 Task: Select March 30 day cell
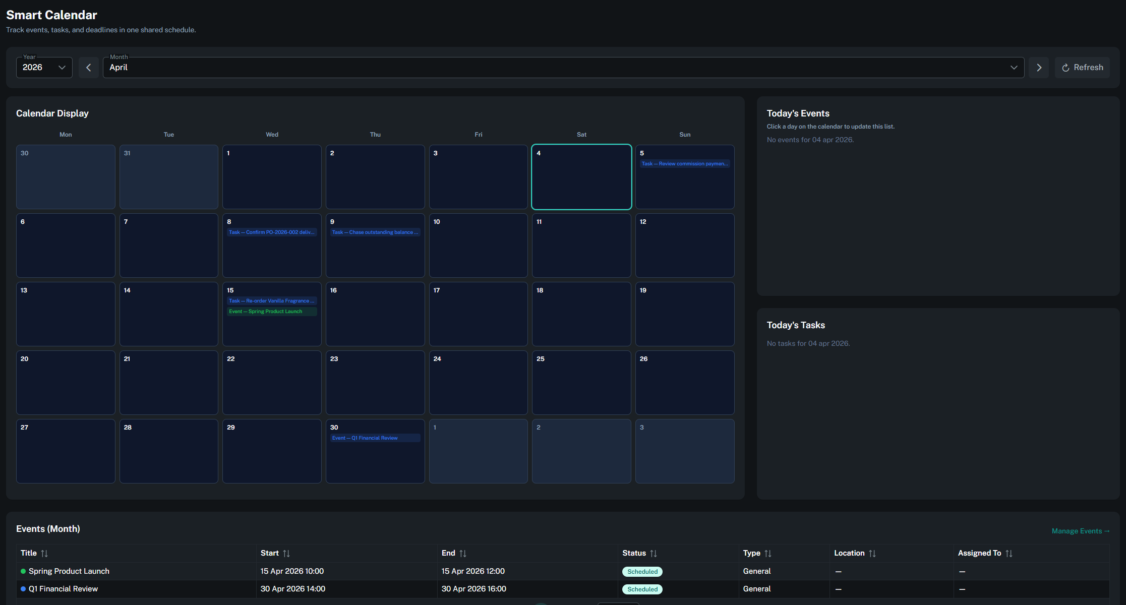tap(66, 177)
